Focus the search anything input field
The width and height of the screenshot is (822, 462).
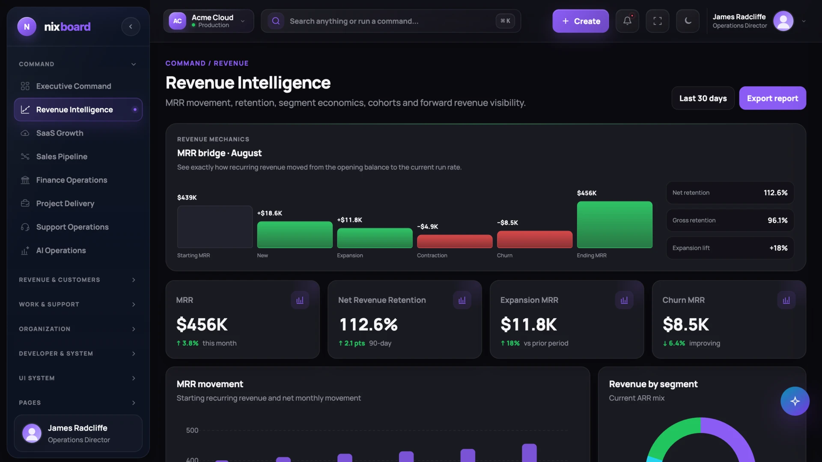pyautogui.click(x=390, y=21)
